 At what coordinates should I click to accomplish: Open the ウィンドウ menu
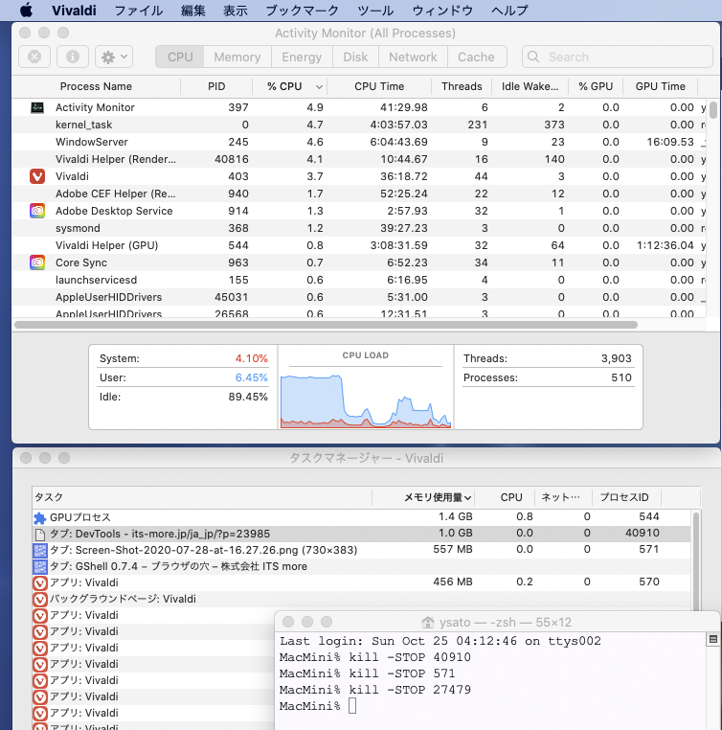click(441, 11)
